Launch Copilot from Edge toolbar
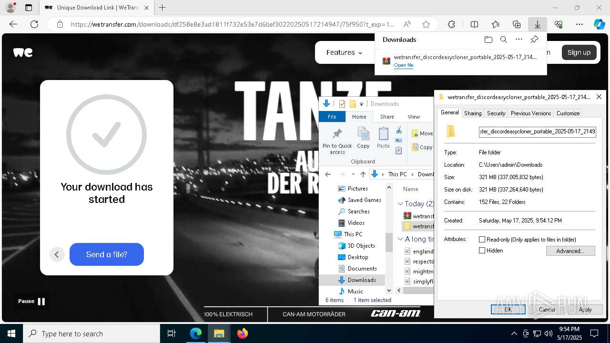 (x=599, y=24)
